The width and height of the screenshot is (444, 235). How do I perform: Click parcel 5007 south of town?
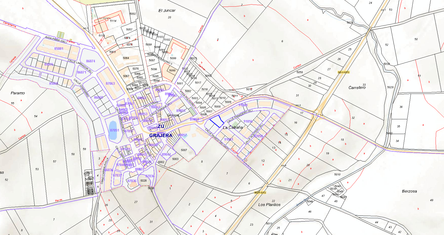184,150
